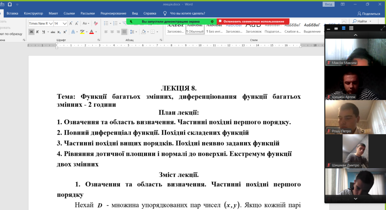Click the bulleted list icon
Image resolution: width=386 pixels, height=210 pixels.
106,24
